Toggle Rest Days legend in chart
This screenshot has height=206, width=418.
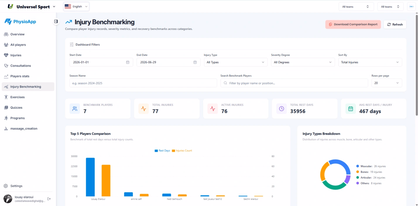(x=162, y=151)
